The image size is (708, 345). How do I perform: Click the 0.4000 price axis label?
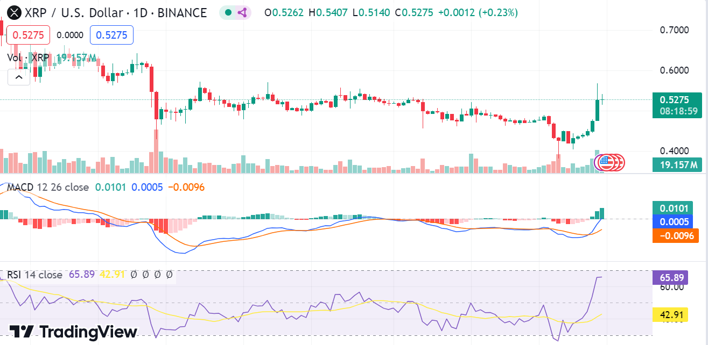coord(674,150)
